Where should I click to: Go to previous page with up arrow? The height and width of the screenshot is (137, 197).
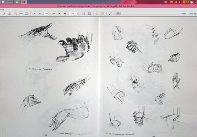point(34,14)
